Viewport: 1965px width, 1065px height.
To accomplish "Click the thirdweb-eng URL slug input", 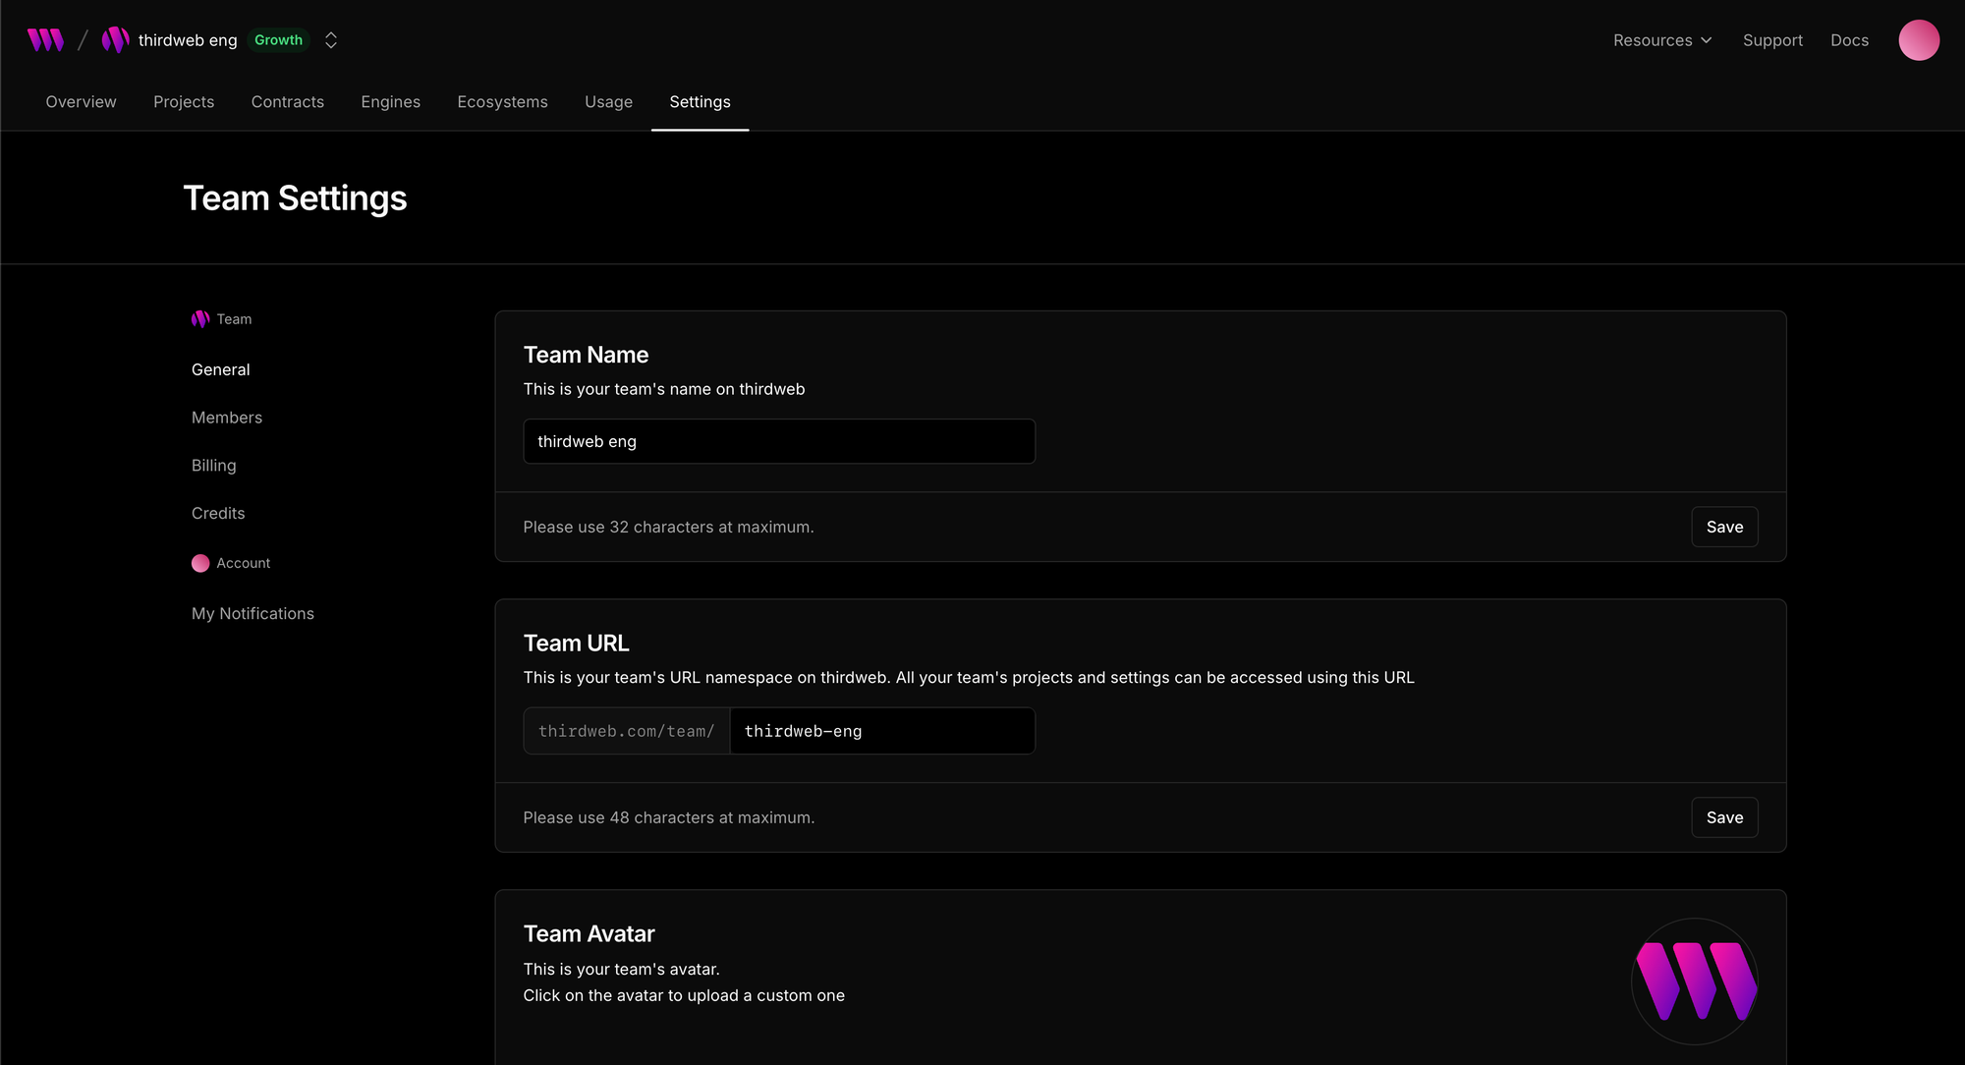I will (881, 731).
